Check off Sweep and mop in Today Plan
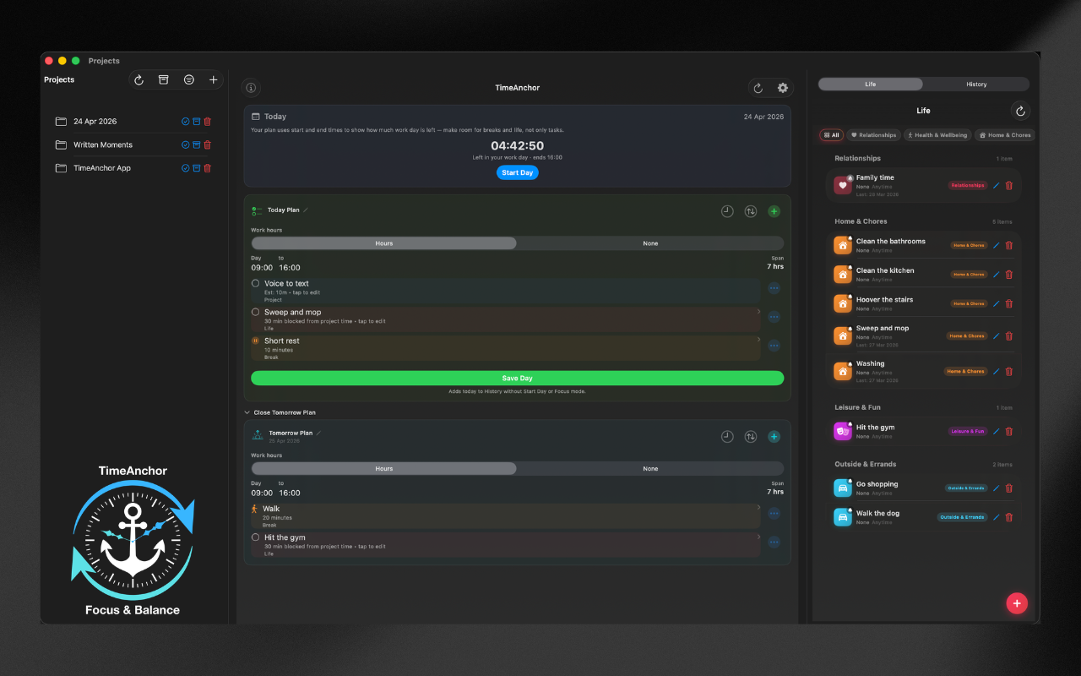The width and height of the screenshot is (1081, 676). click(256, 312)
